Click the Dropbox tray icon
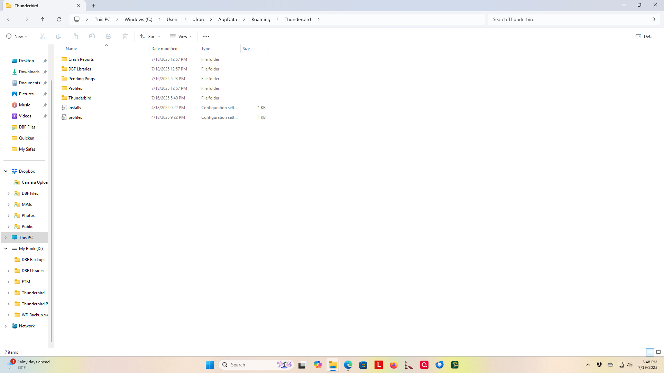The image size is (664, 373). (x=599, y=365)
